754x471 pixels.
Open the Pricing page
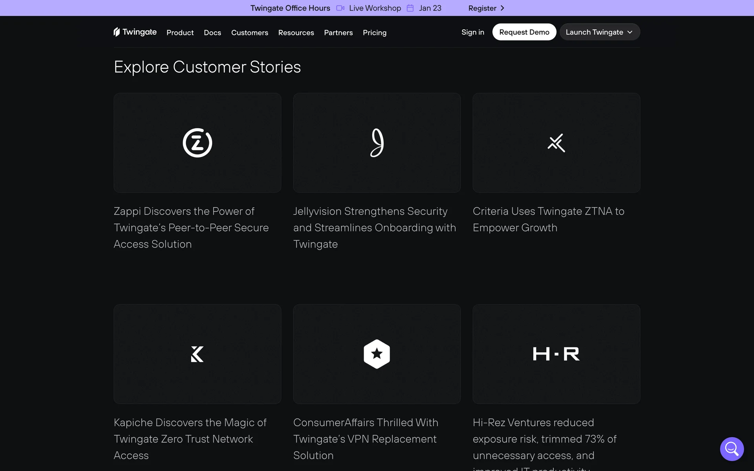[x=374, y=33]
